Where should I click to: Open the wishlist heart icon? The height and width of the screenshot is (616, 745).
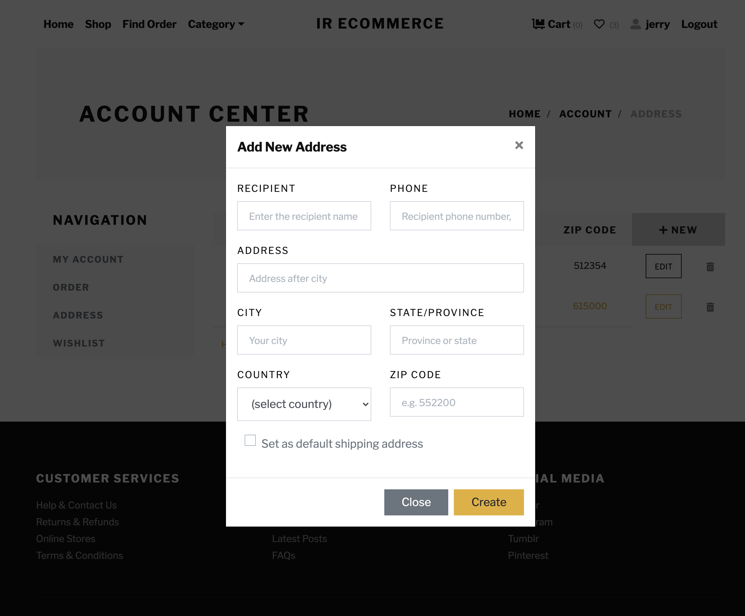coord(599,24)
